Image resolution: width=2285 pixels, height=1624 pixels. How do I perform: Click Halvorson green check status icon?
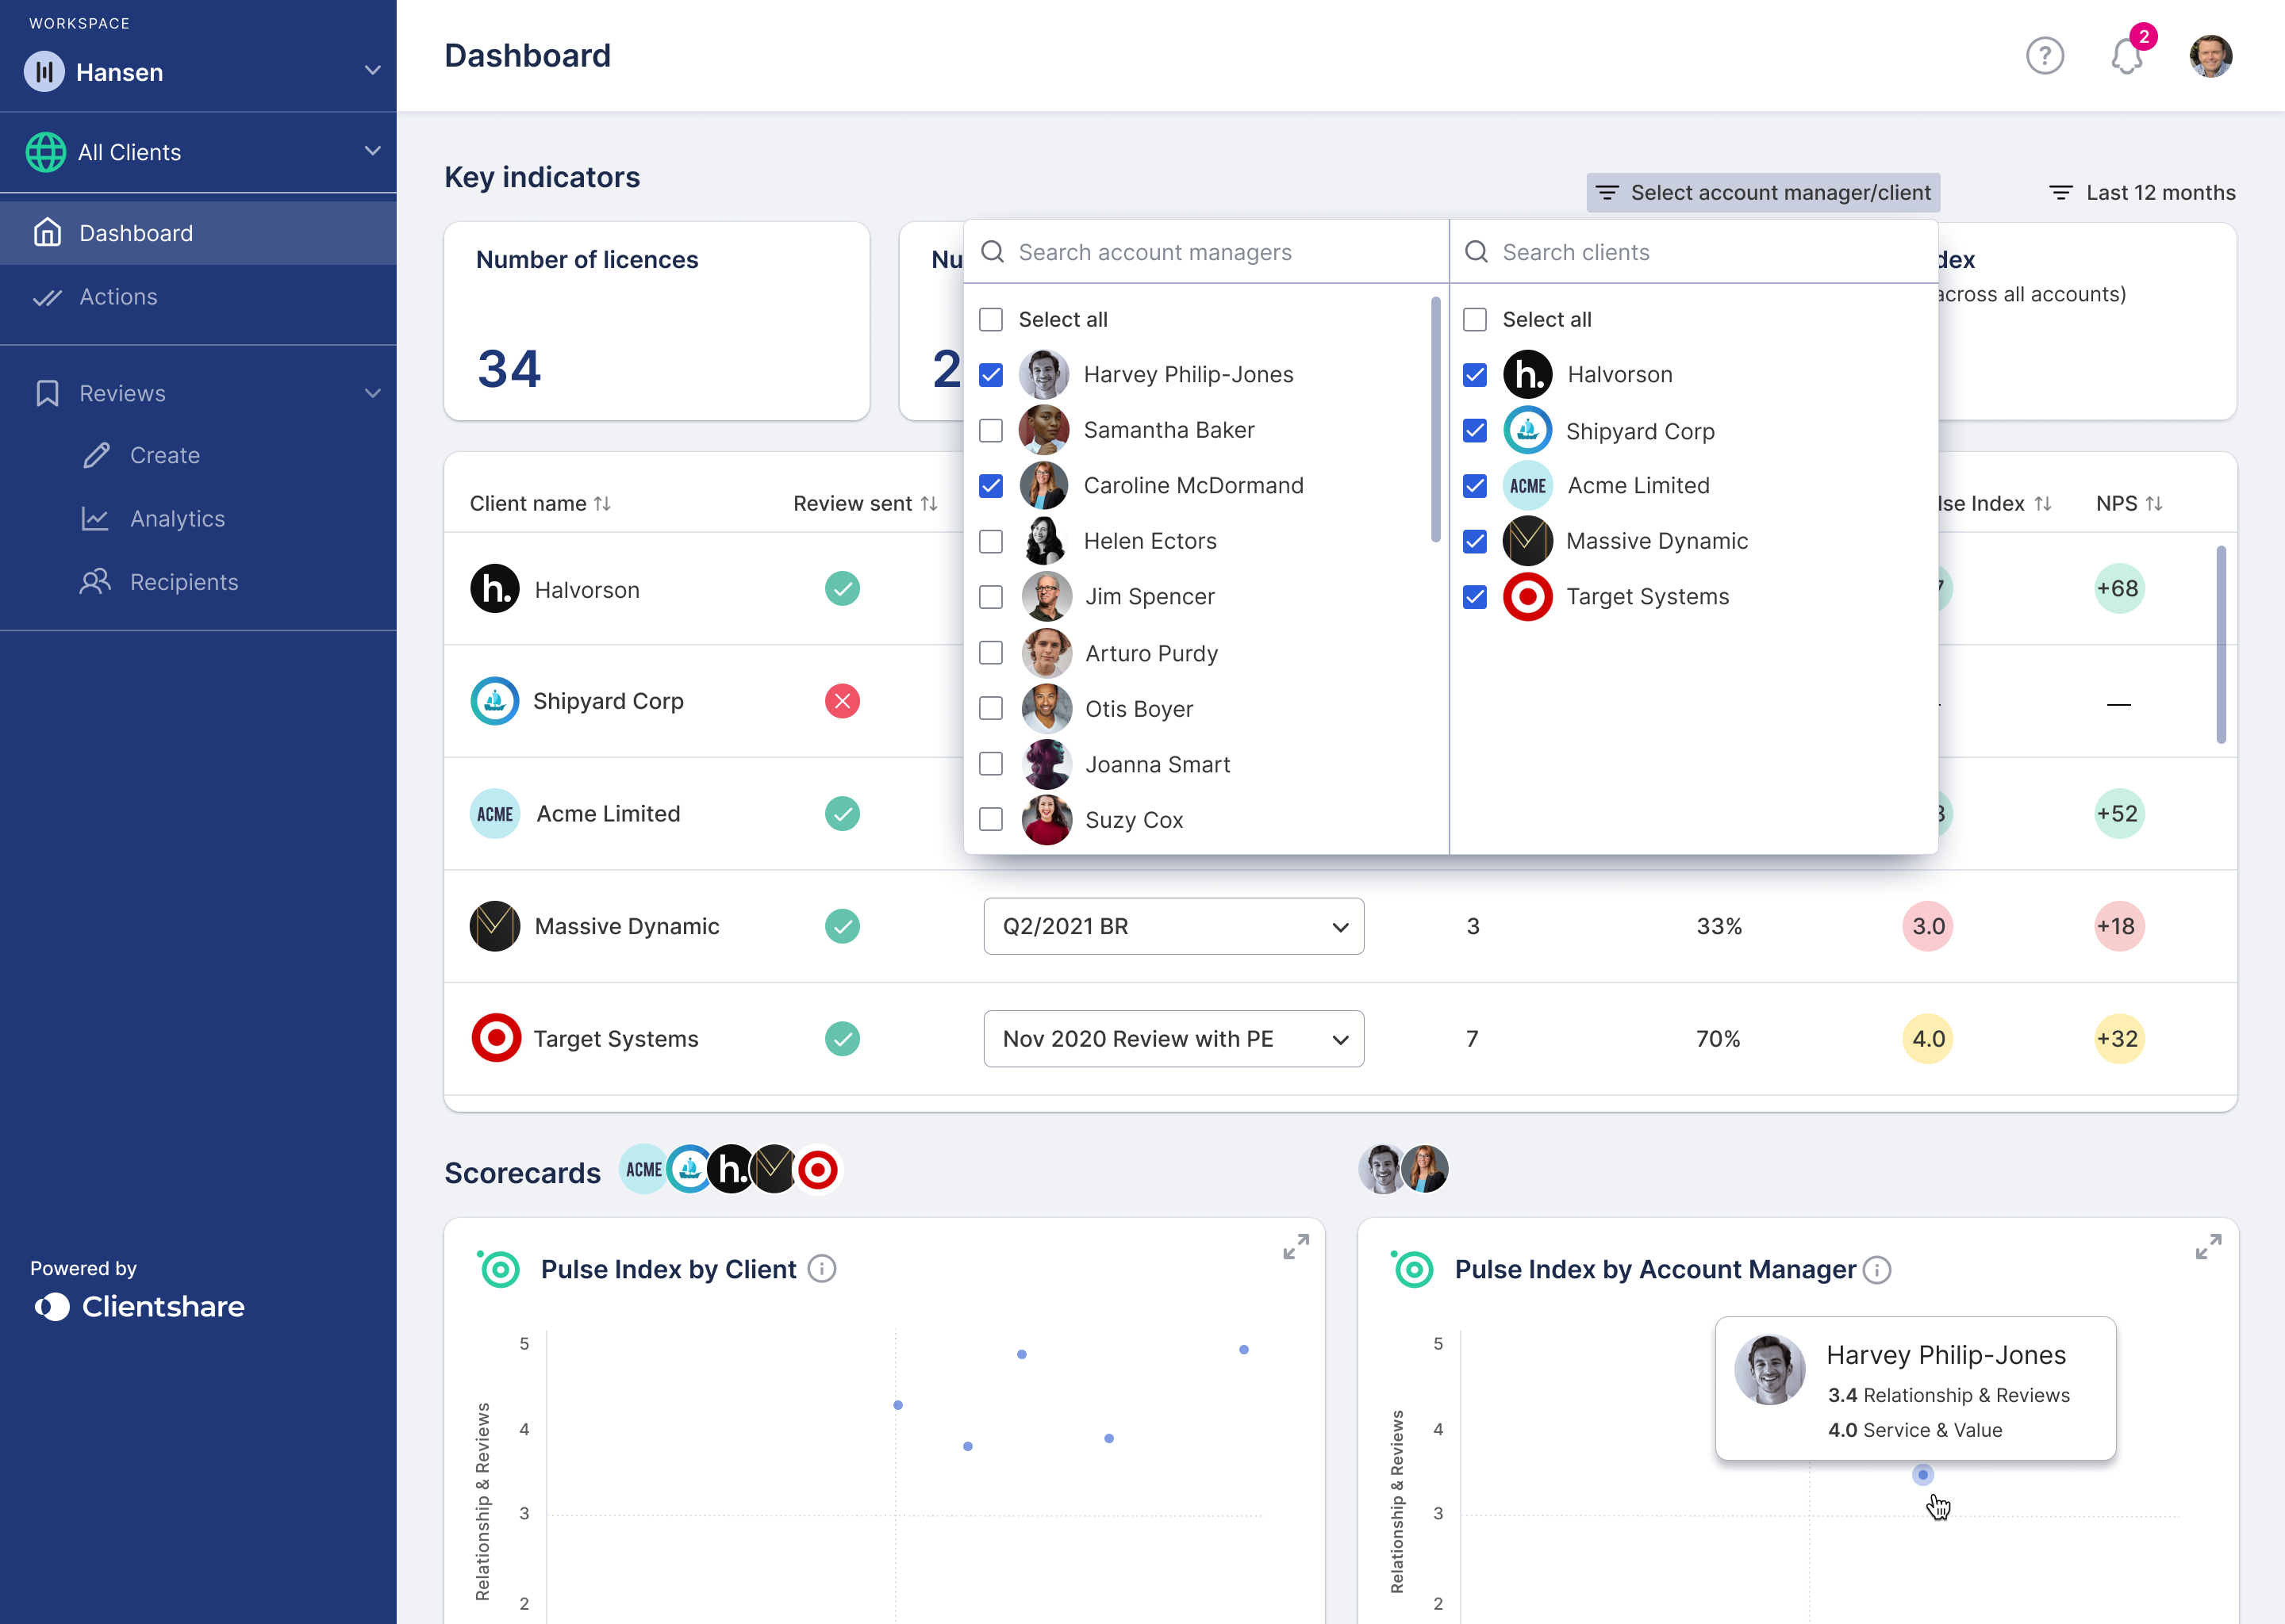point(843,589)
